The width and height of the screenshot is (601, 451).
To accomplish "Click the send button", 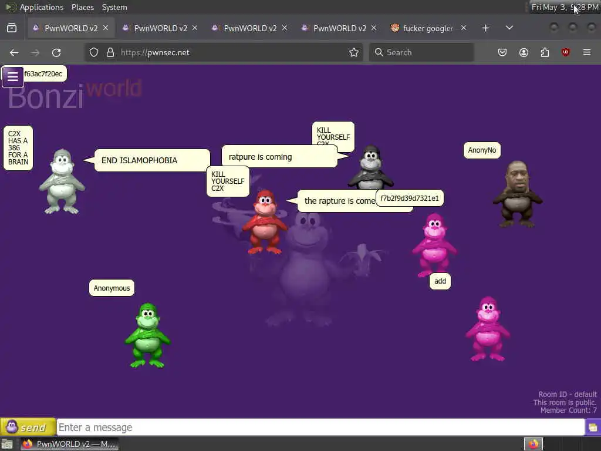I will (x=28, y=427).
